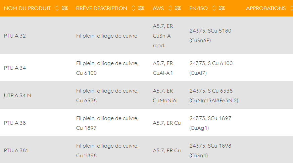Screen dimensions: 293x163
Task: Open filter icon for Brève description column
Action: coord(141,8)
